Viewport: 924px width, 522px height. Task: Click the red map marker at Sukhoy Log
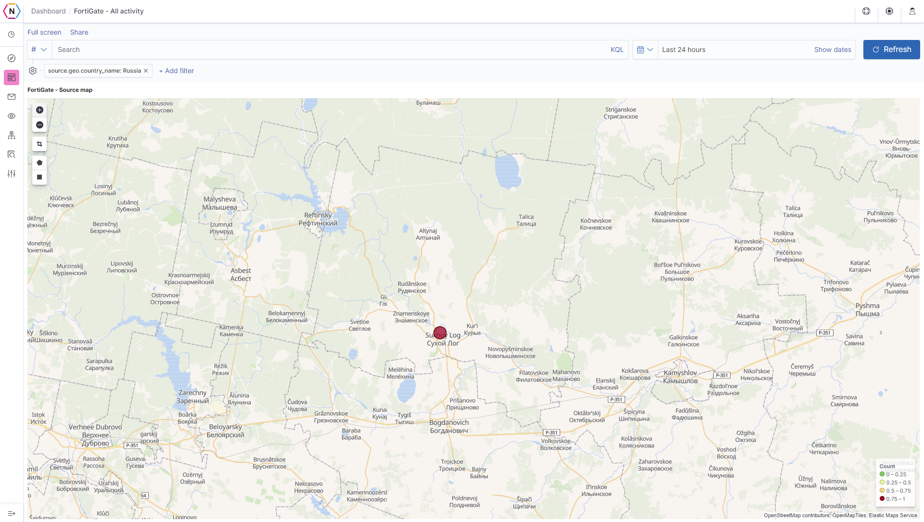tap(440, 333)
